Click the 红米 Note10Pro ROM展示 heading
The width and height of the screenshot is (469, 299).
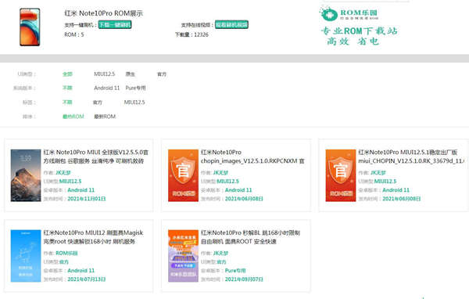(103, 13)
